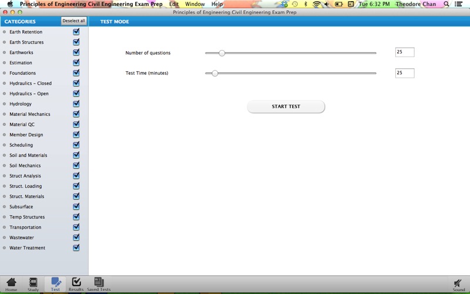
Task: Toggle the Sound icon
Action: pos(459,285)
